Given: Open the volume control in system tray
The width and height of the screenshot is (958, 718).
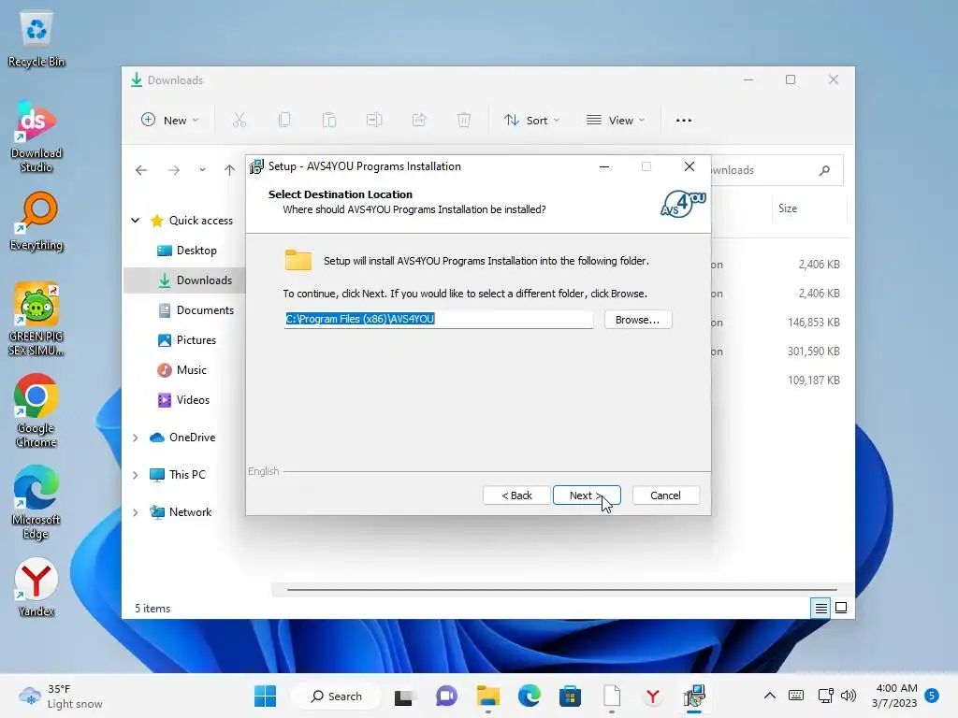Looking at the screenshot, I should (848, 696).
